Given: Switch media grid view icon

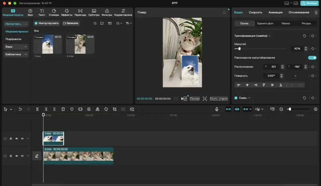Looking at the screenshot, I should [110, 23].
